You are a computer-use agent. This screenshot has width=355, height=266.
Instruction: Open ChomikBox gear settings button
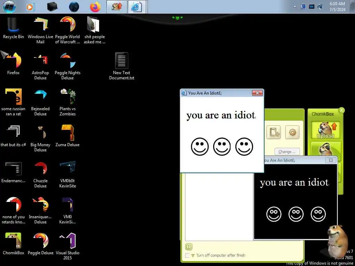coord(292,132)
